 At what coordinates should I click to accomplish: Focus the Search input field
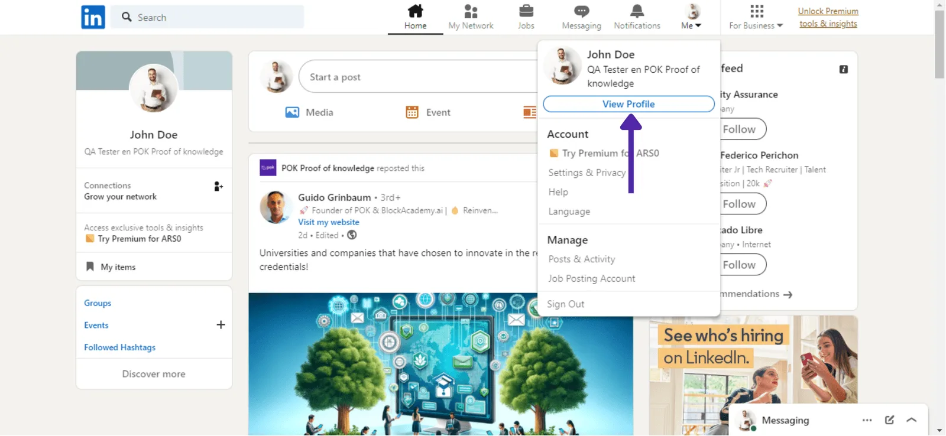pos(208,17)
